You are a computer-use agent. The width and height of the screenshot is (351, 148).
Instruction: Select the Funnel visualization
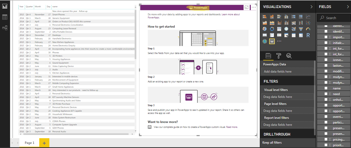coord(301,29)
